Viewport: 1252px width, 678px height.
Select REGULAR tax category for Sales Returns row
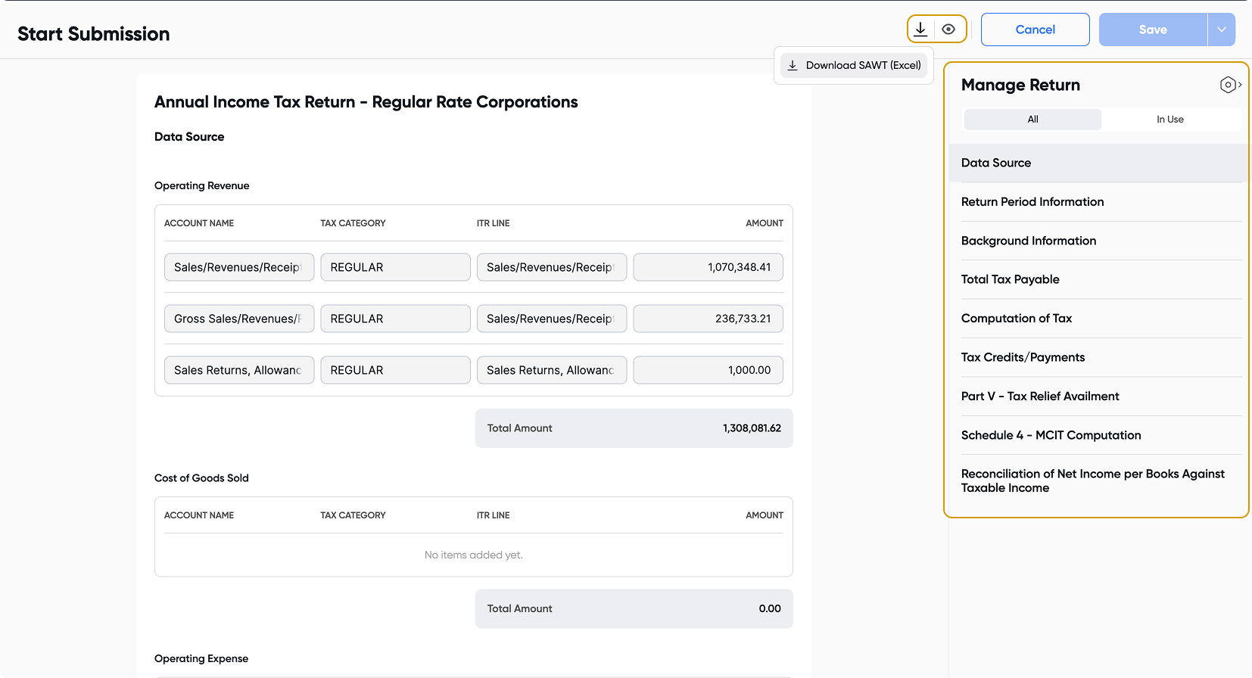pos(395,370)
